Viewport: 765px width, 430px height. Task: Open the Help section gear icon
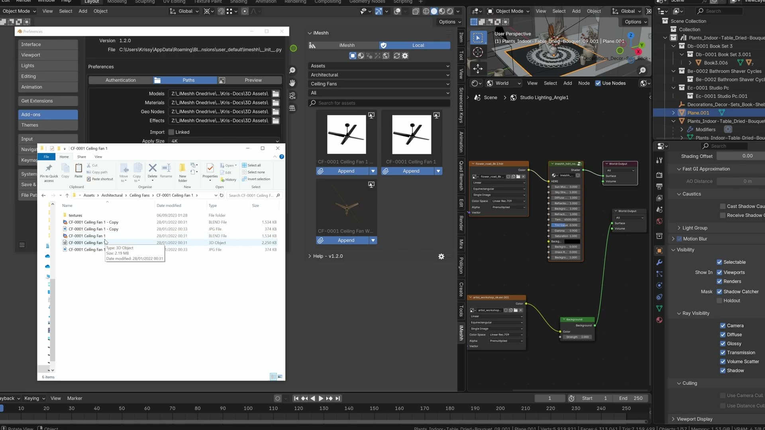441,256
